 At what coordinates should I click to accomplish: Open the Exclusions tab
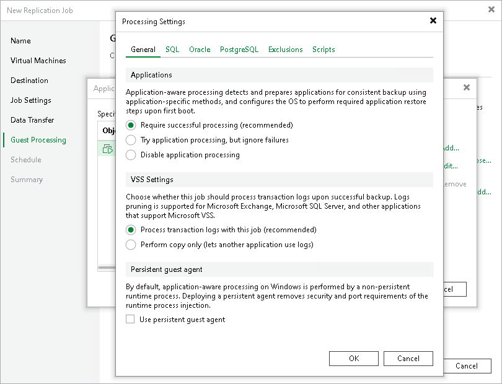(x=285, y=50)
